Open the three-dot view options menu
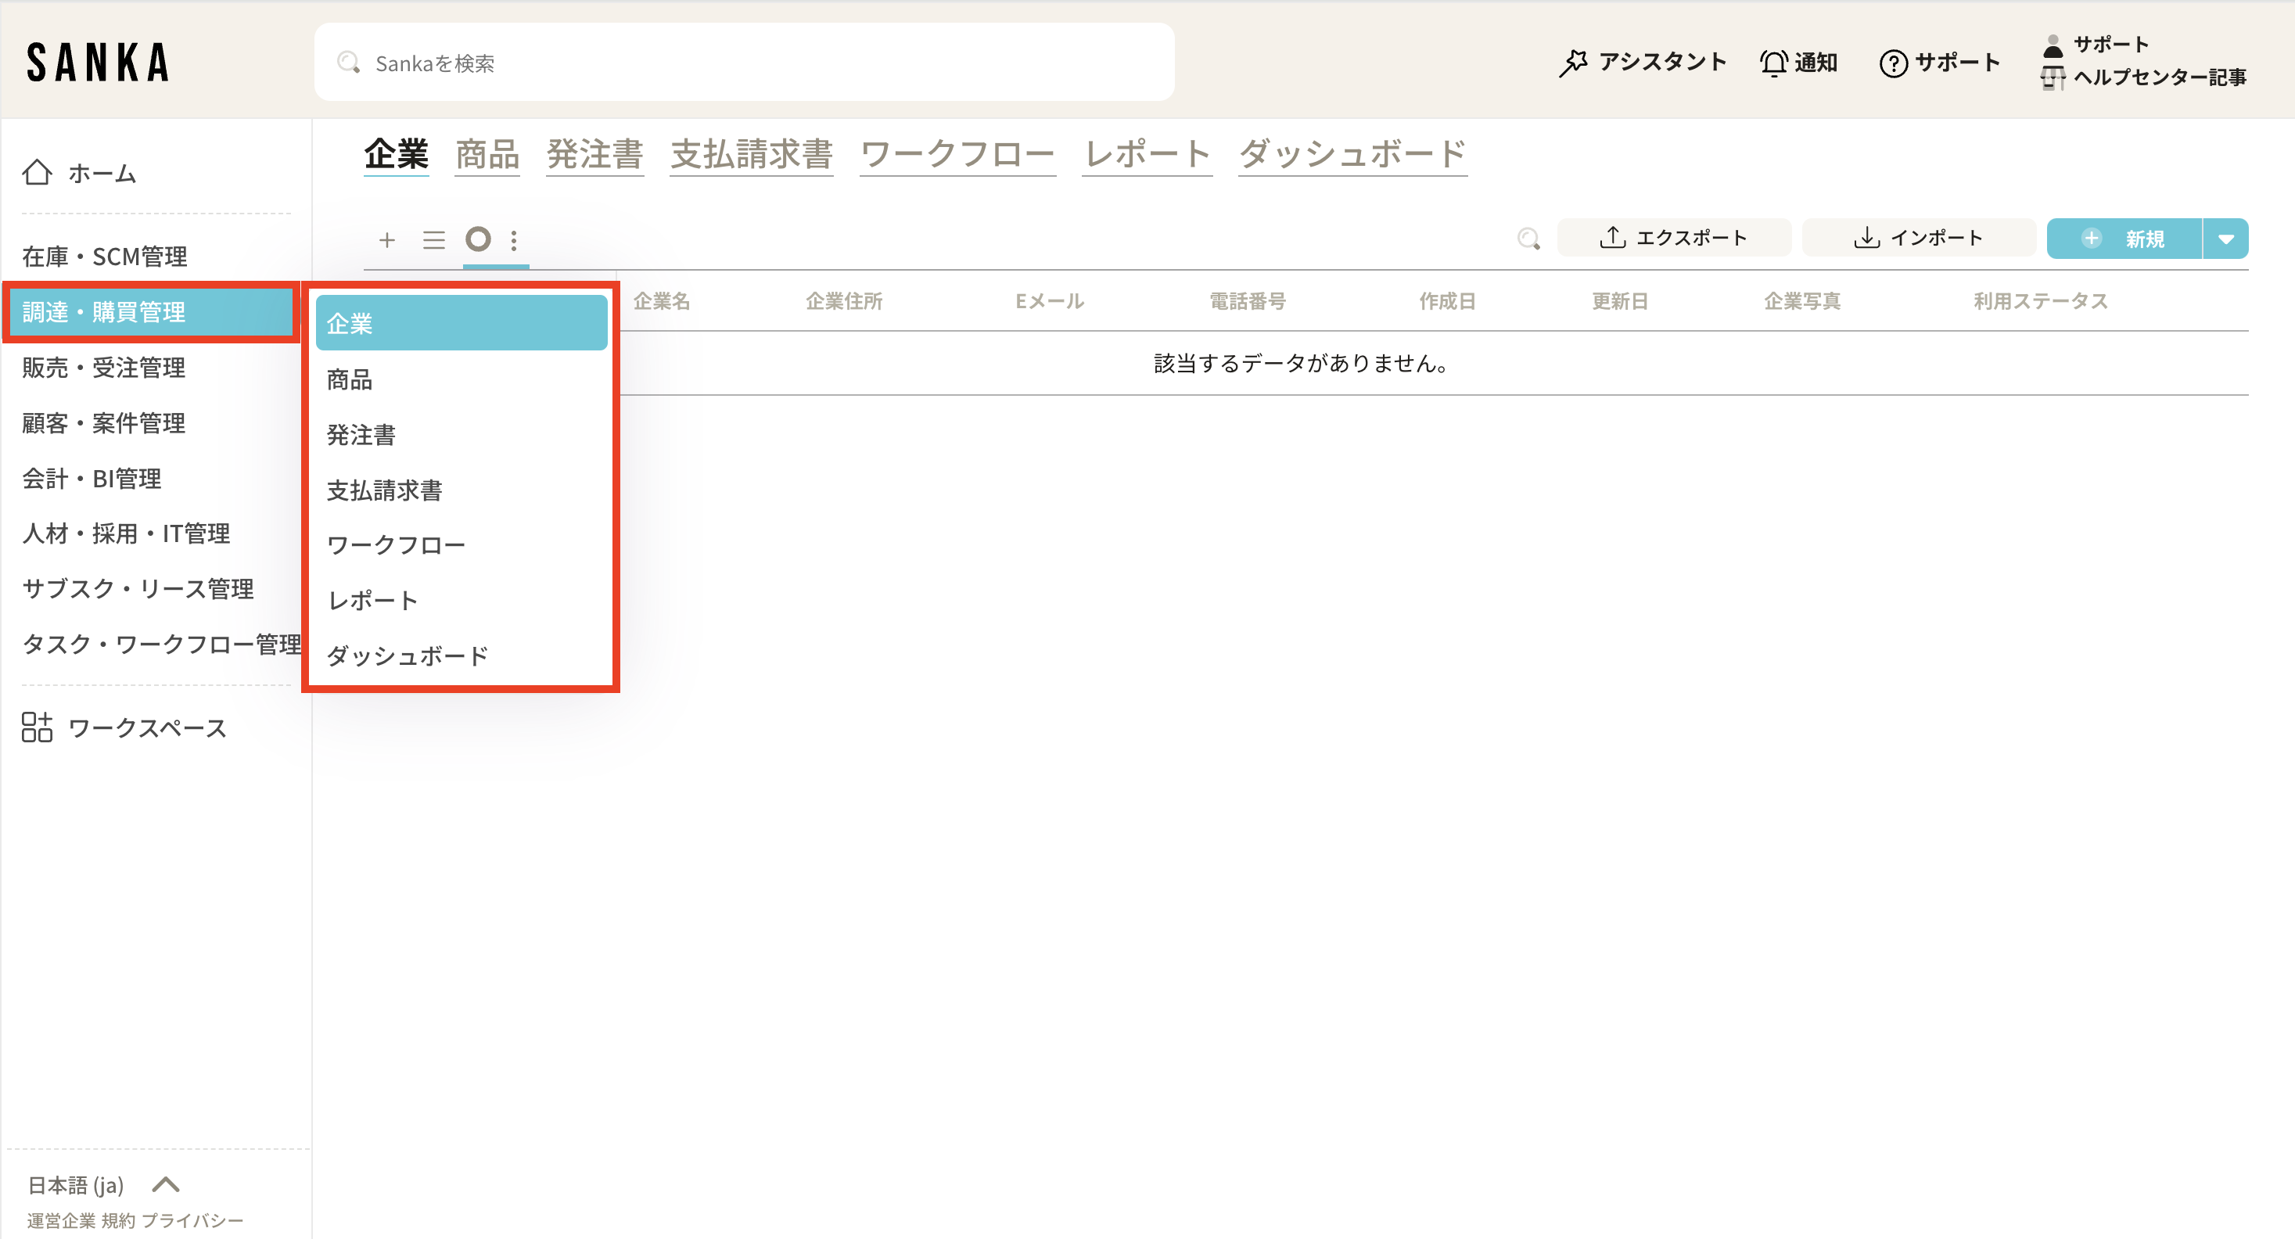Image resolution: width=2295 pixels, height=1239 pixels. [514, 239]
